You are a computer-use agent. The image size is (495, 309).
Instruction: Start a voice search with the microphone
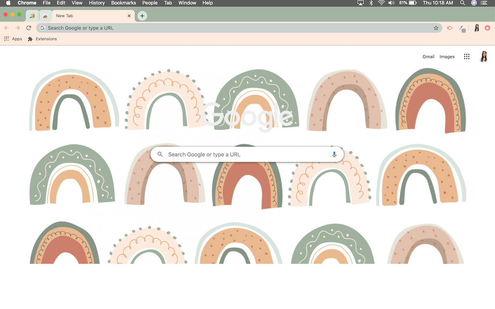tap(334, 154)
